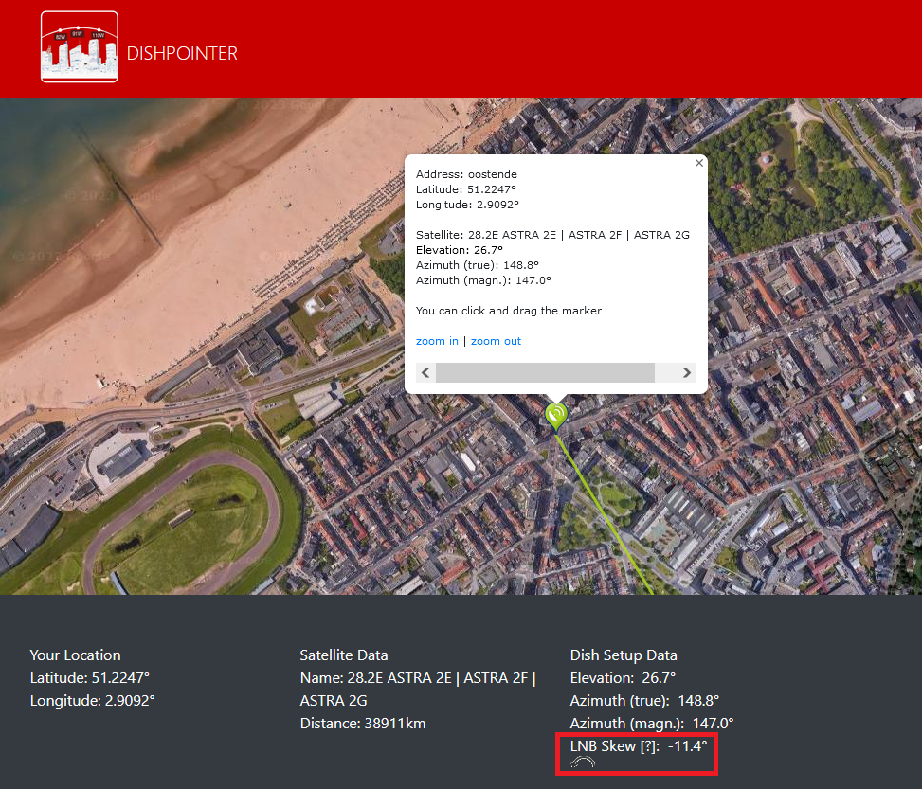Click the LNB skew dial icon
This screenshot has width=922, height=789.
point(583,762)
